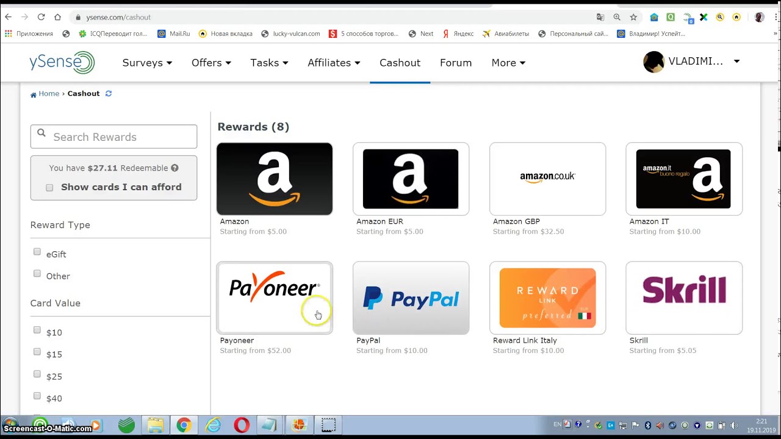Screen dimensions: 781x439
Task: Enable Show cards I can afford
Action: point(49,188)
